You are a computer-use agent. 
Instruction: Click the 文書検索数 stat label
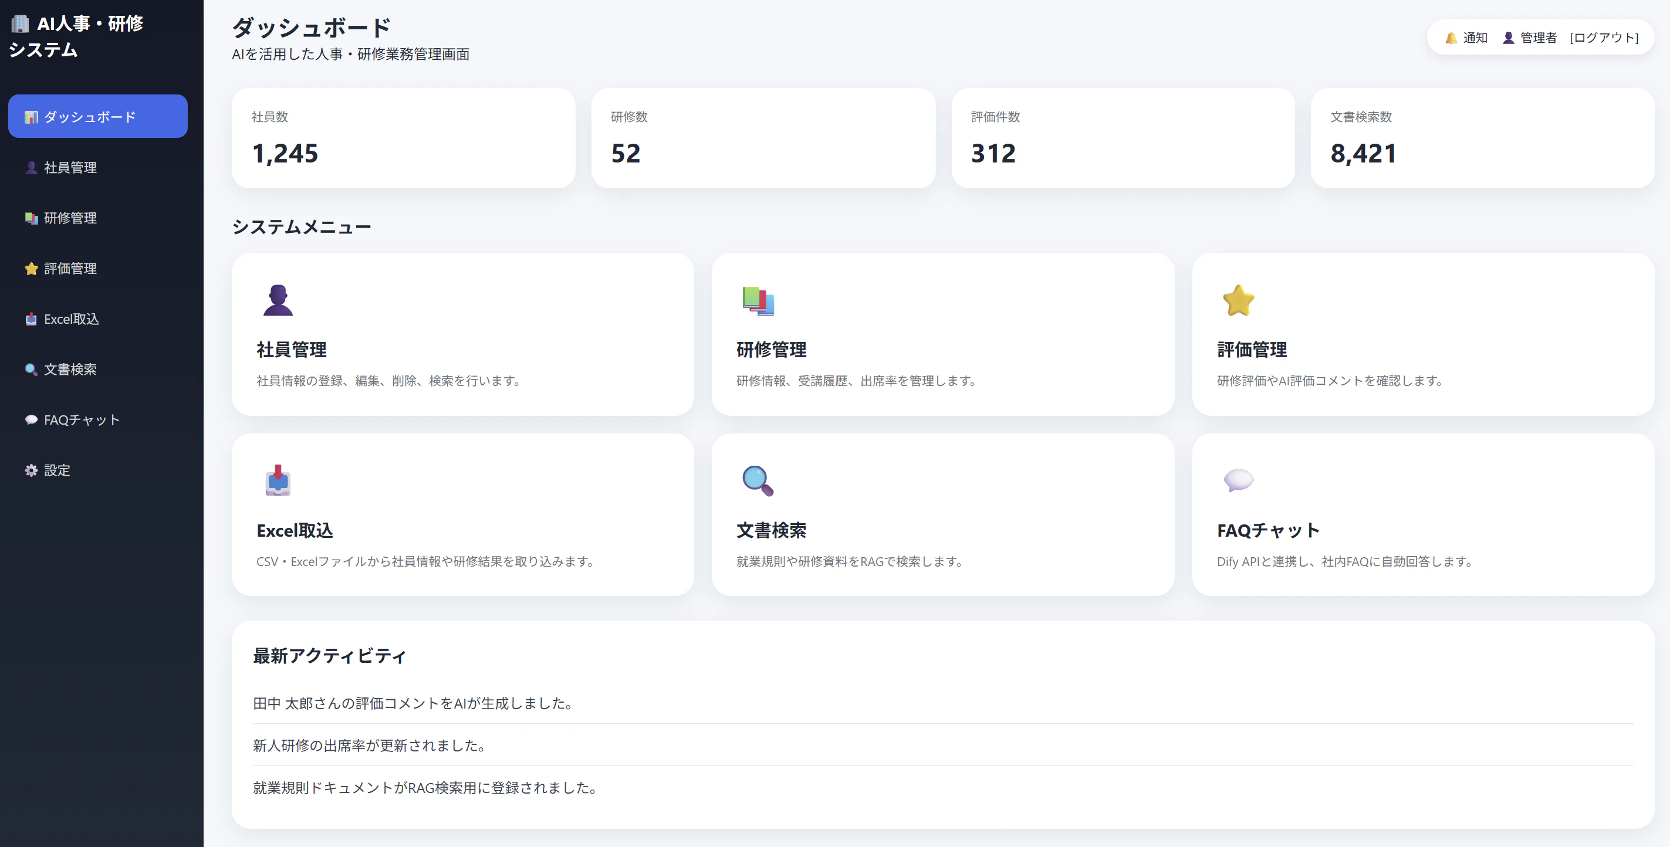coord(1361,117)
